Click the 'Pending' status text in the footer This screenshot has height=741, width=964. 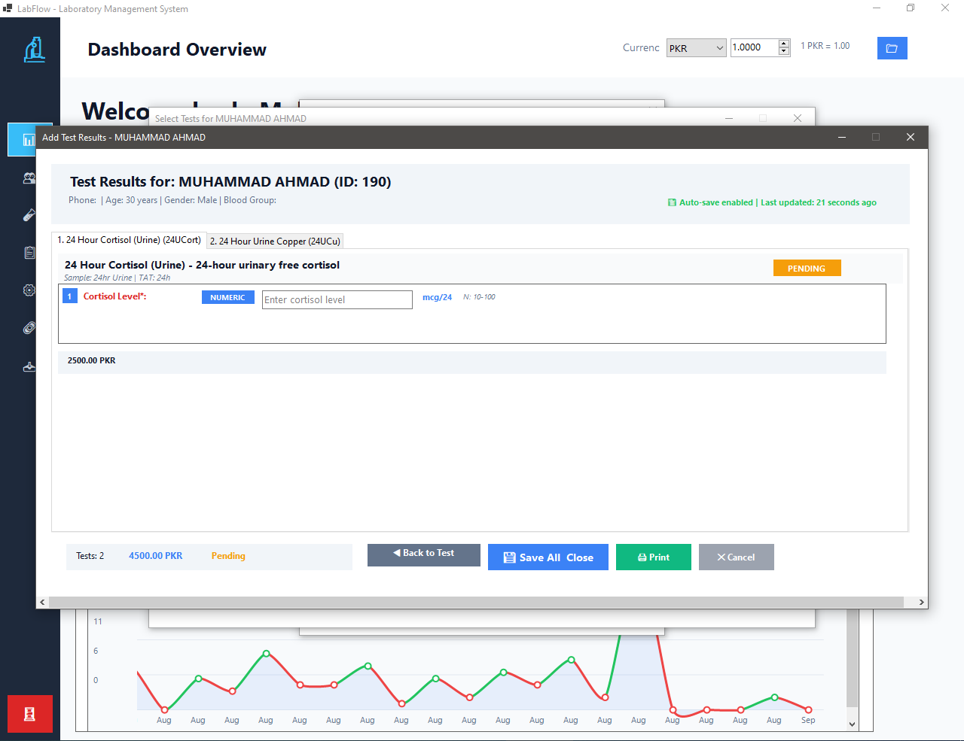pyautogui.click(x=228, y=556)
